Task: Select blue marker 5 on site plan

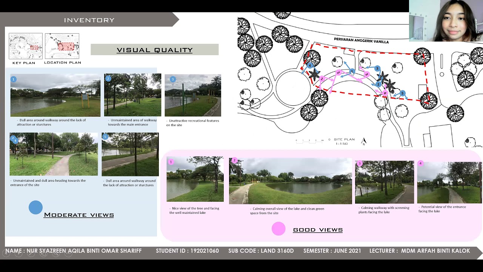Action: 402,93
